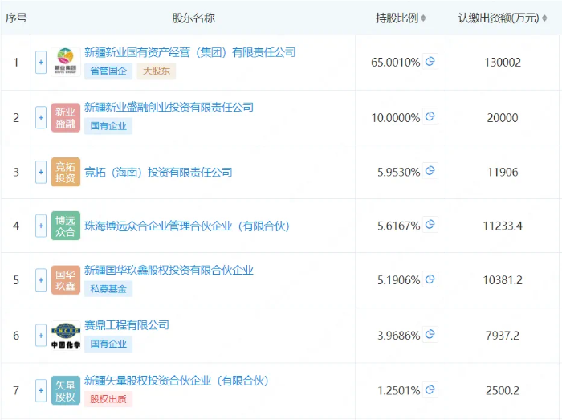This screenshot has height=420, width=562.
Task: Click the 大股东 tag
Action: tap(157, 71)
